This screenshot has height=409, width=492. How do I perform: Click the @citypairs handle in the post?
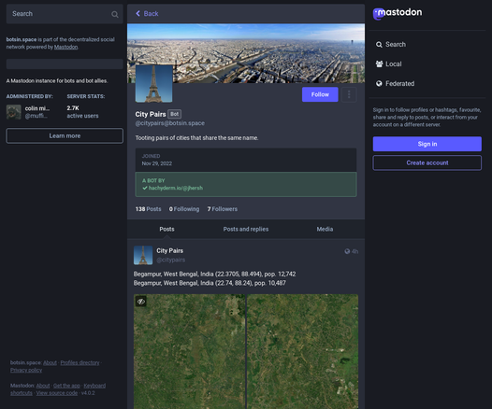[x=170, y=260]
